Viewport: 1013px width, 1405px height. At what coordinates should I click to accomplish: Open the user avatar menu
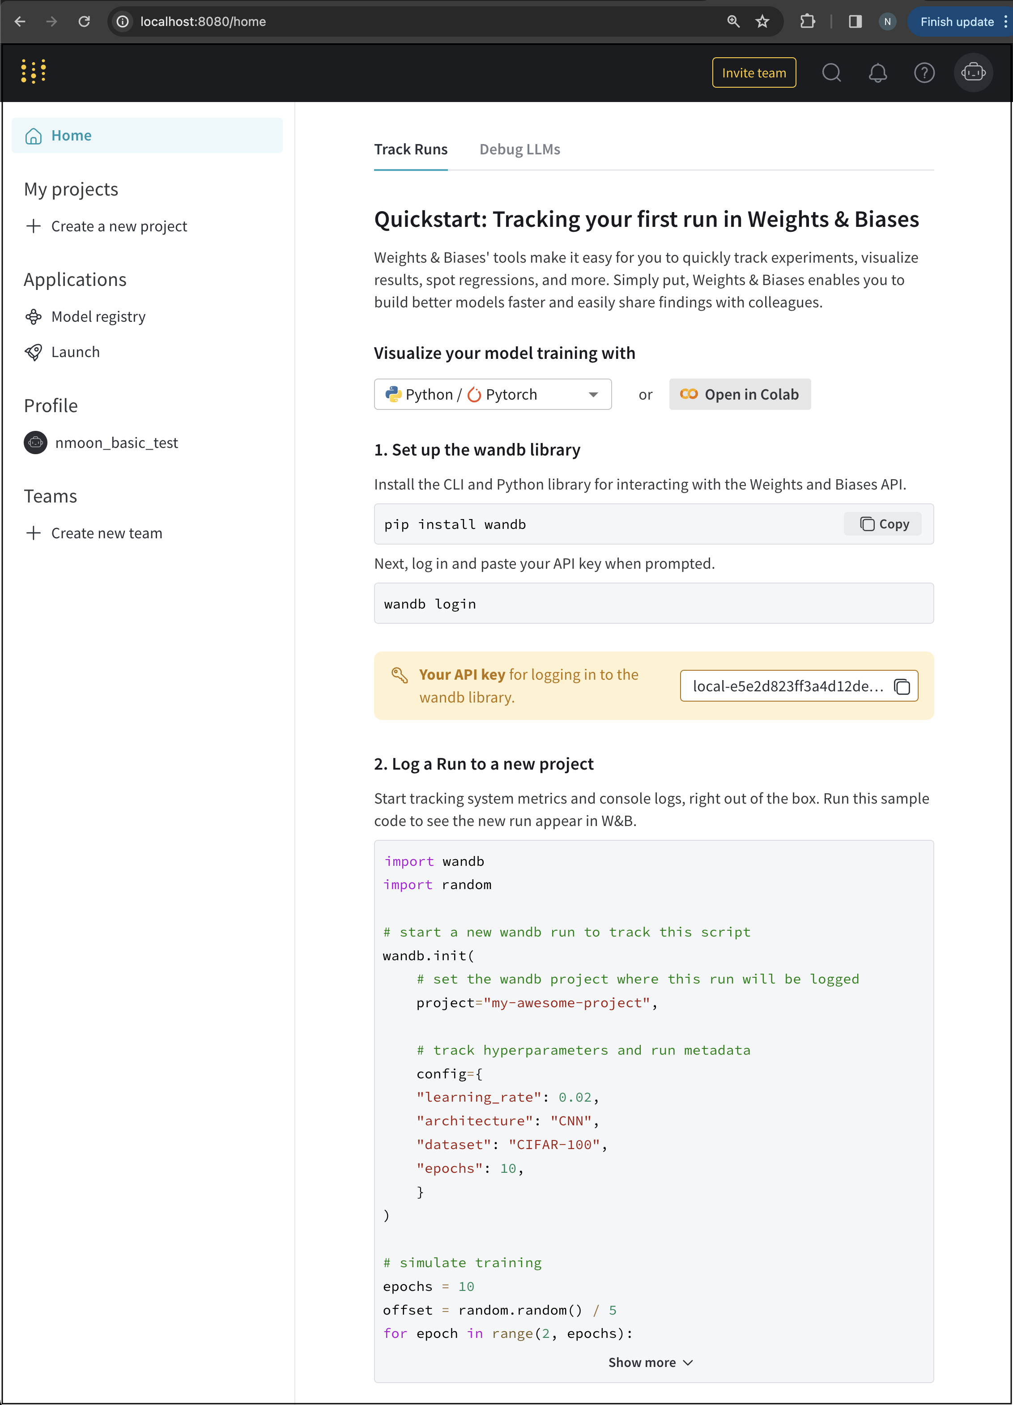pyautogui.click(x=973, y=73)
